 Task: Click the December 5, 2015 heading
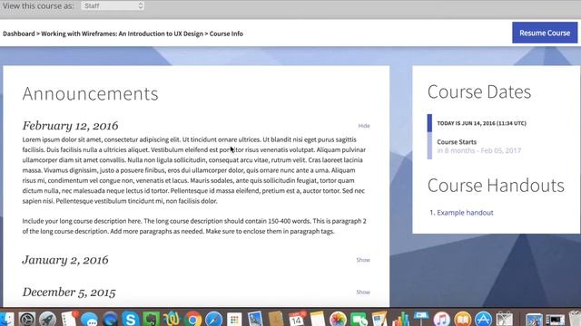(x=69, y=292)
